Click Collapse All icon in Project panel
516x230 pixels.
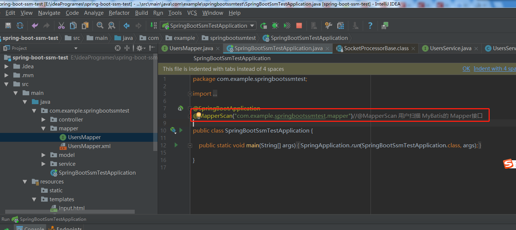(127, 48)
